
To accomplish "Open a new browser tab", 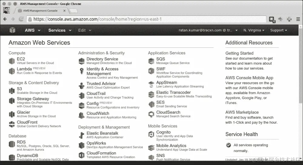I will pos(73,11).
